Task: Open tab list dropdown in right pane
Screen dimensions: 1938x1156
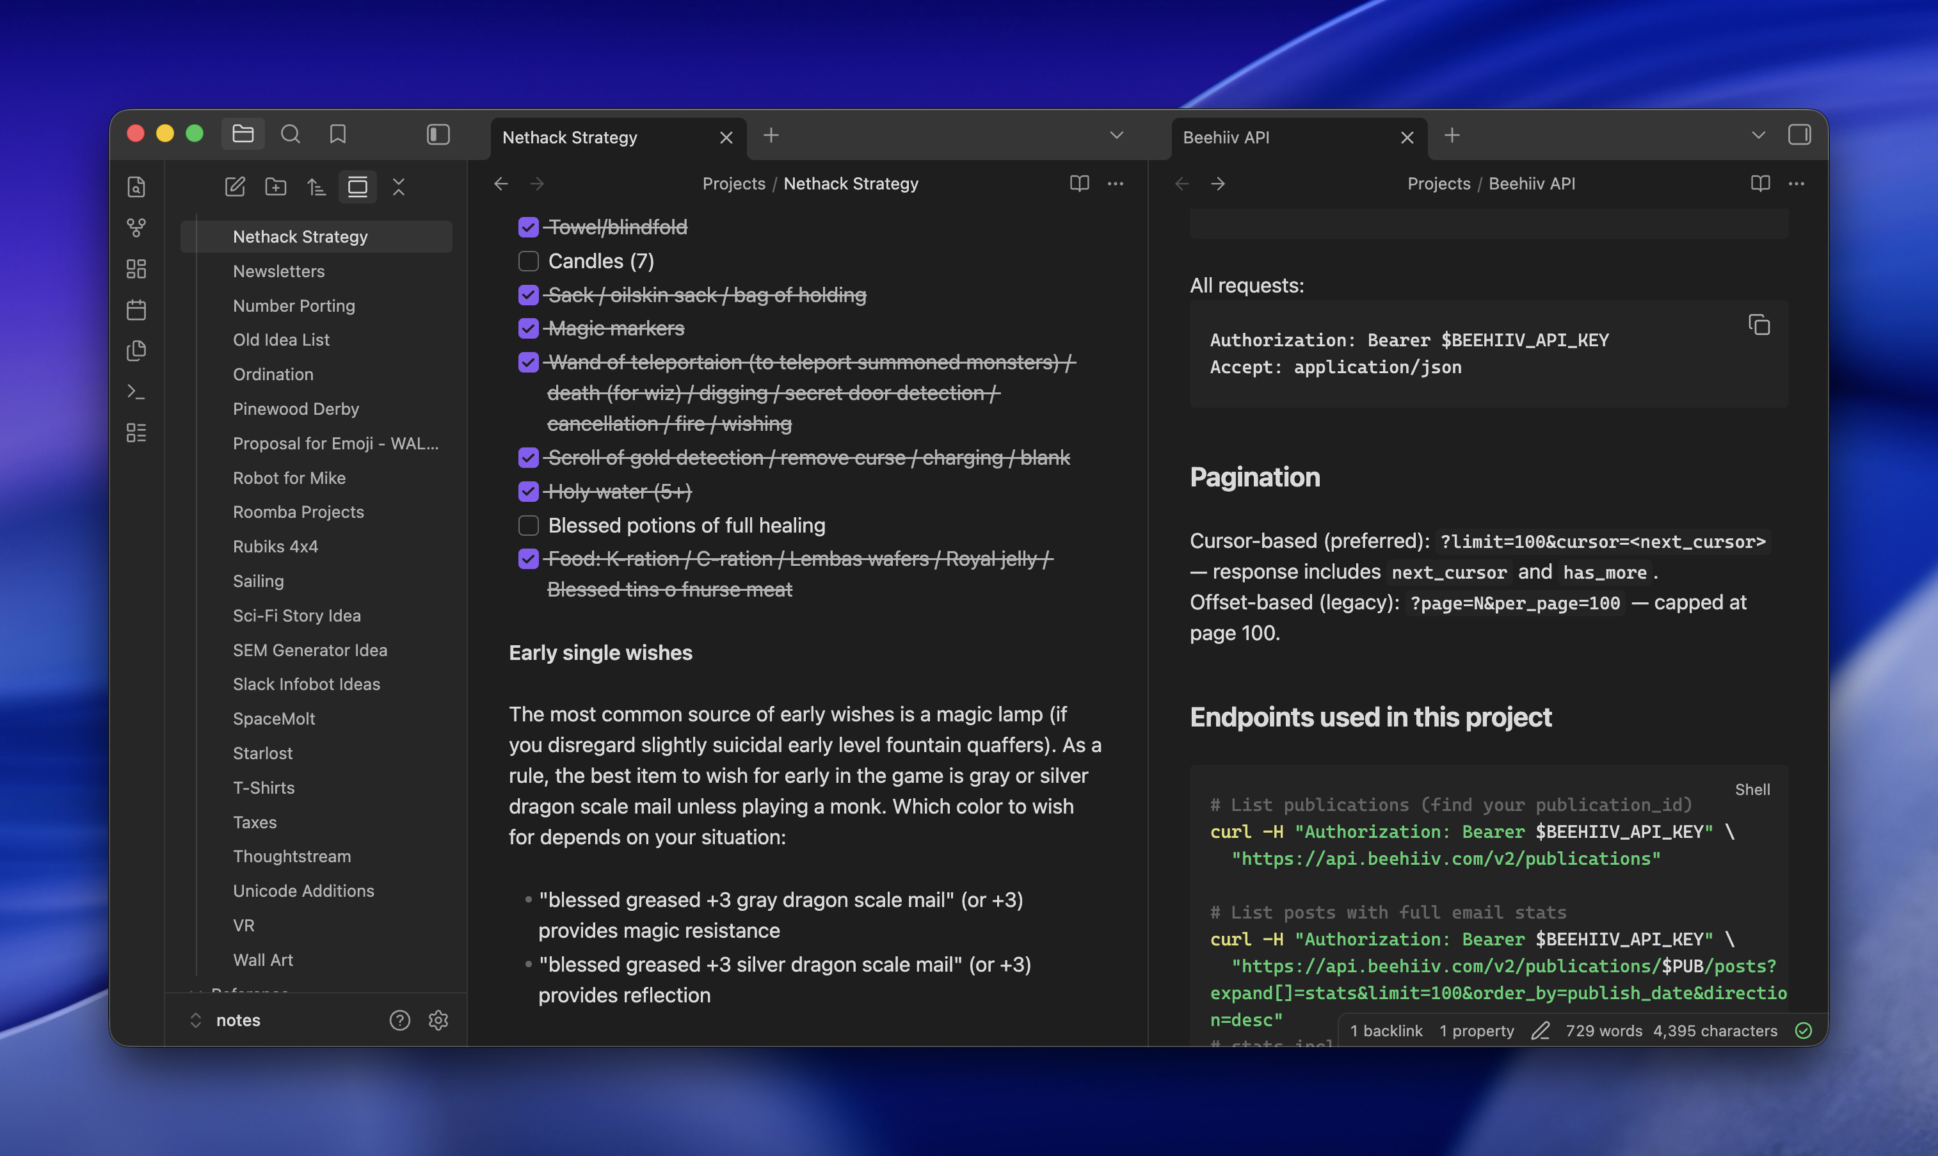Action: point(1758,135)
